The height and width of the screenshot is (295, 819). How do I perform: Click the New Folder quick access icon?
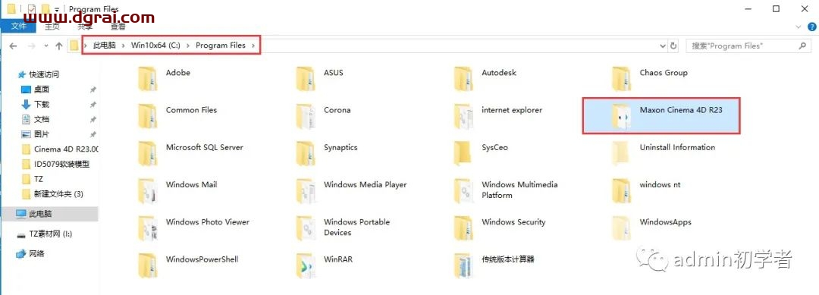coord(45,9)
